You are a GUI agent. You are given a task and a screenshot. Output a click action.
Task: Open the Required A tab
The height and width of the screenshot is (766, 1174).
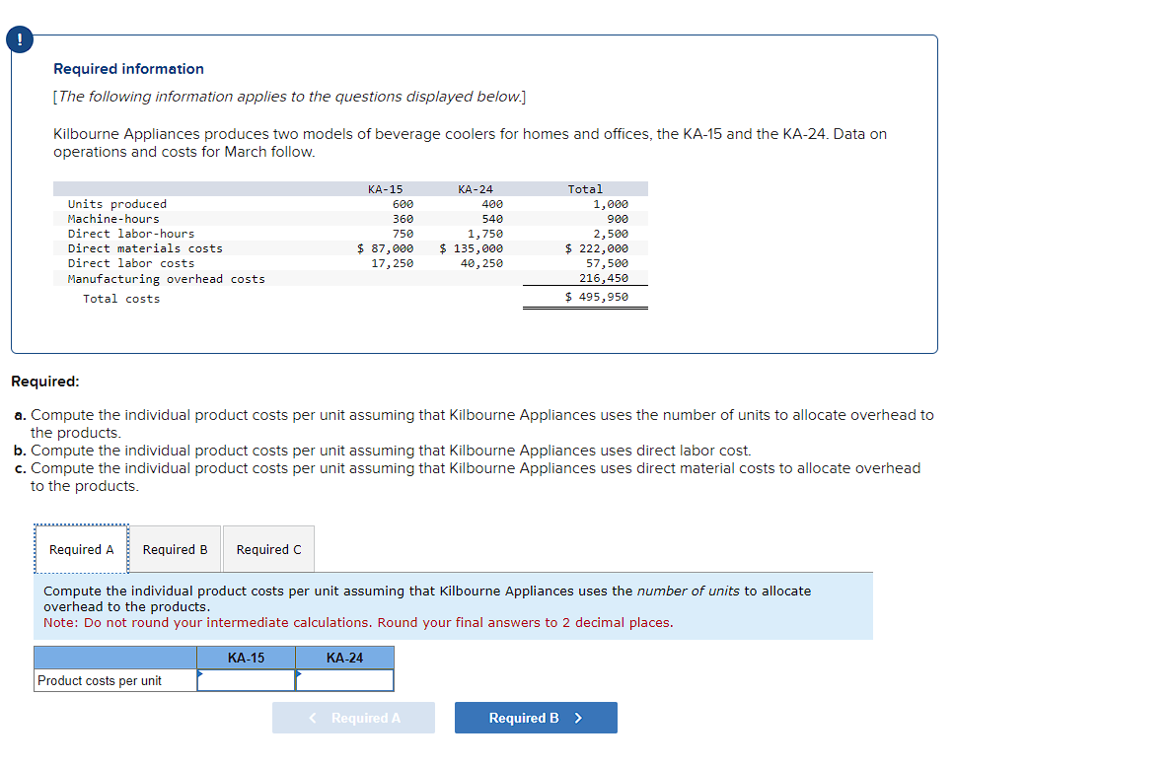(82, 549)
